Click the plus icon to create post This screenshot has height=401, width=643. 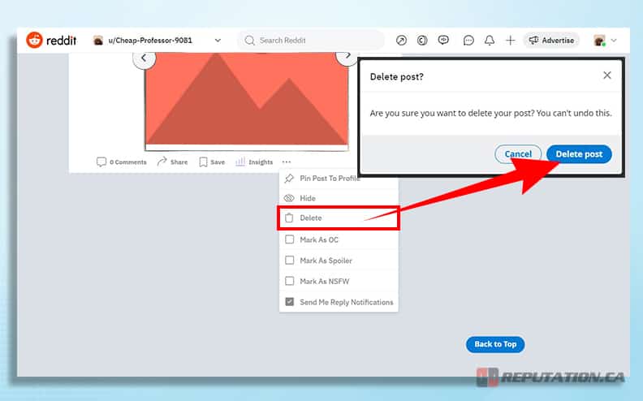[x=510, y=40]
